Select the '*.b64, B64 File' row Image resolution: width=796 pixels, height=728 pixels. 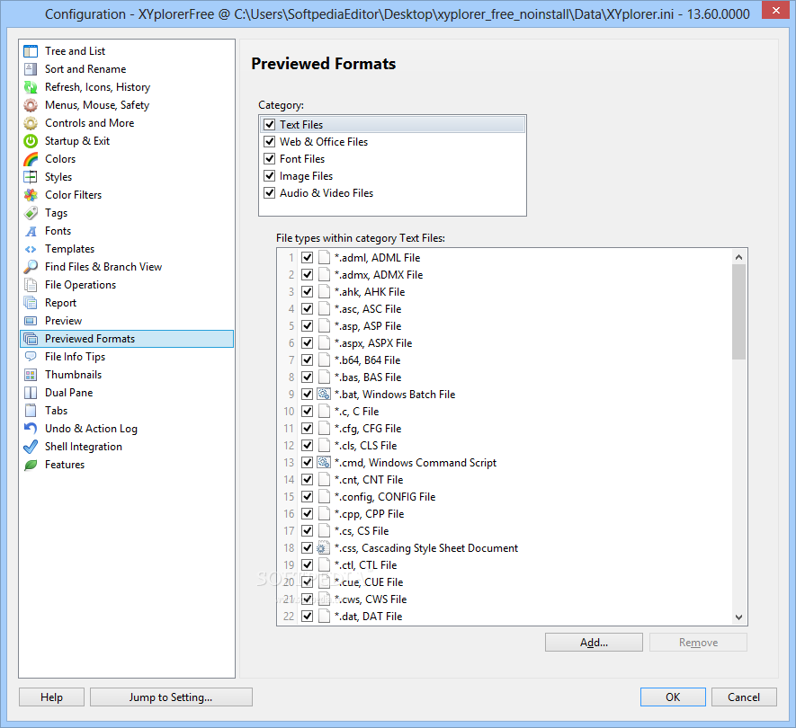pyautogui.click(x=505, y=360)
